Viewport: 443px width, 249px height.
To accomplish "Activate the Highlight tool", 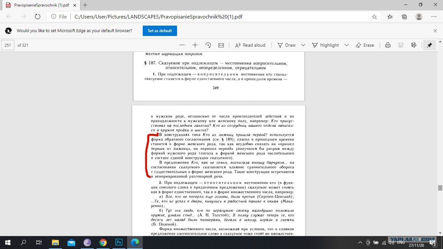I will coord(325,45).
